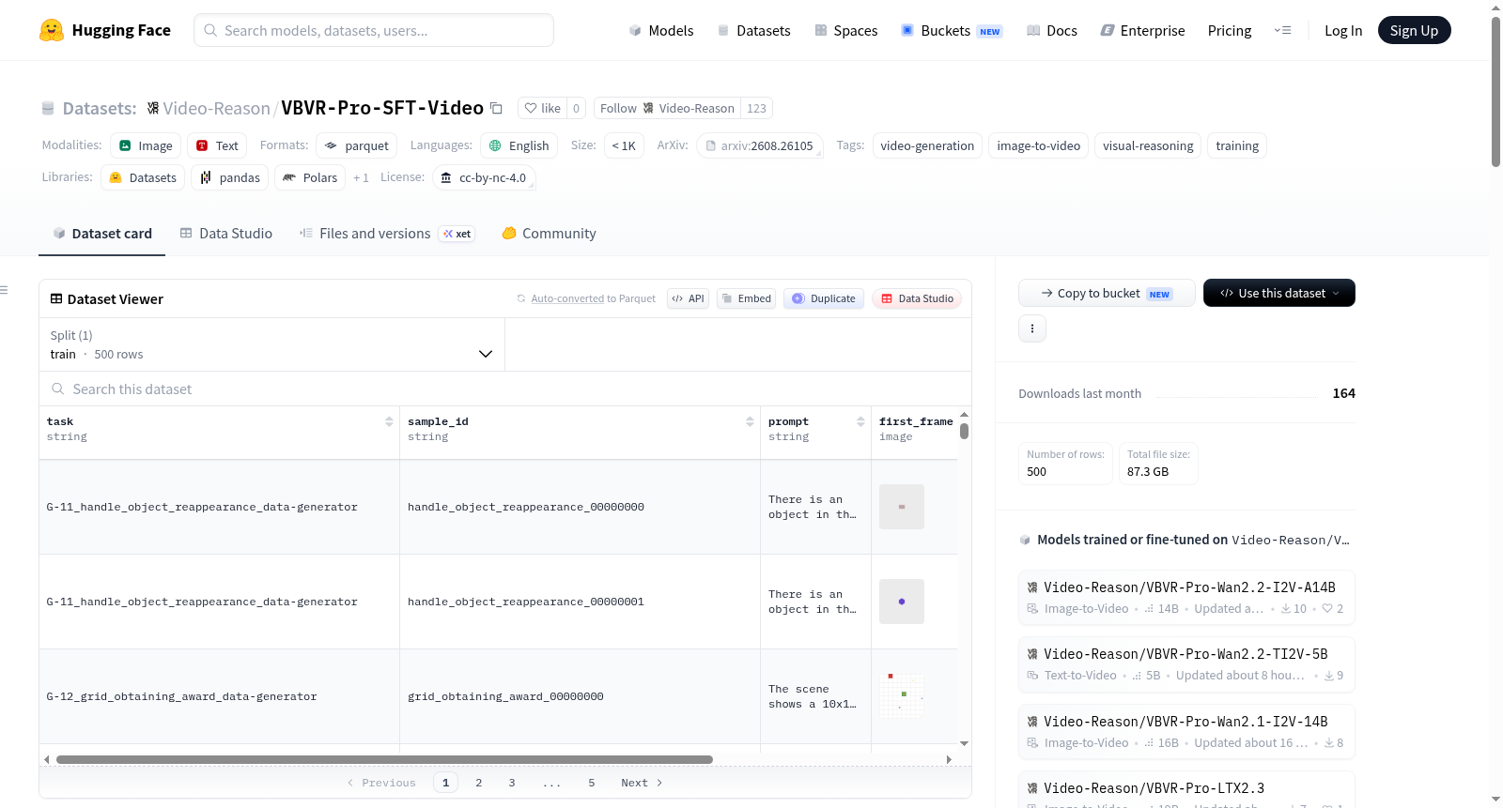1503x808 pixels.
Task: Go to page 2 of the dataset
Action: (x=479, y=783)
